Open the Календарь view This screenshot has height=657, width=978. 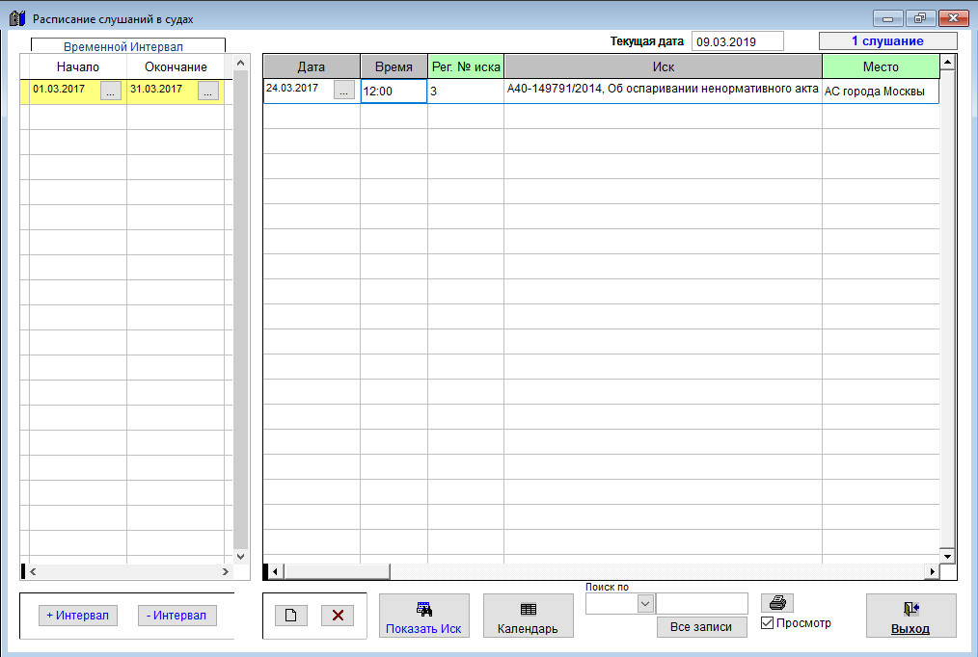pyautogui.click(x=529, y=616)
